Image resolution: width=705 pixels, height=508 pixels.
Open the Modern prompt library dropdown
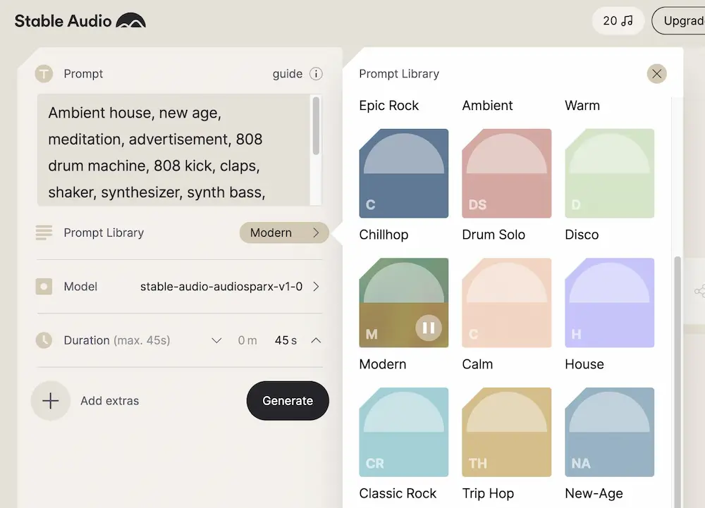(284, 233)
